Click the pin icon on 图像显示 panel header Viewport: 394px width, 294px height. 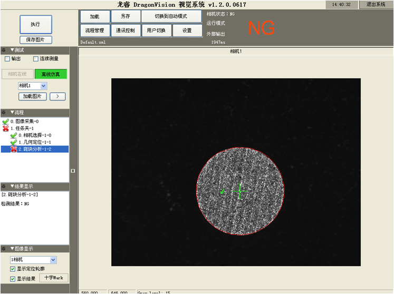4,249
